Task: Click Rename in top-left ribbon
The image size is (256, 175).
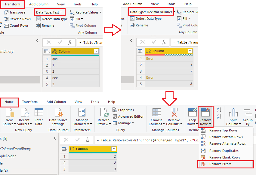Action: (45, 26)
